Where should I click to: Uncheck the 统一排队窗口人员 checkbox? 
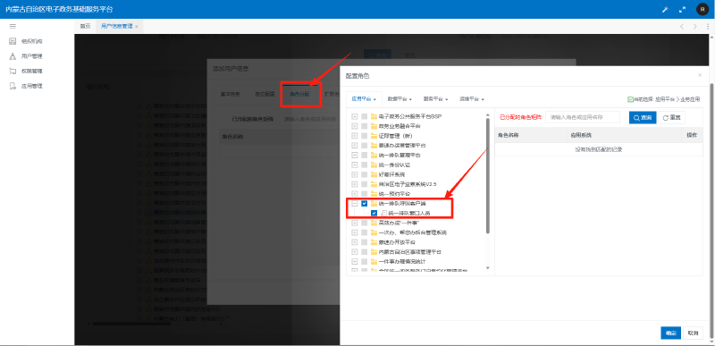tap(374, 214)
